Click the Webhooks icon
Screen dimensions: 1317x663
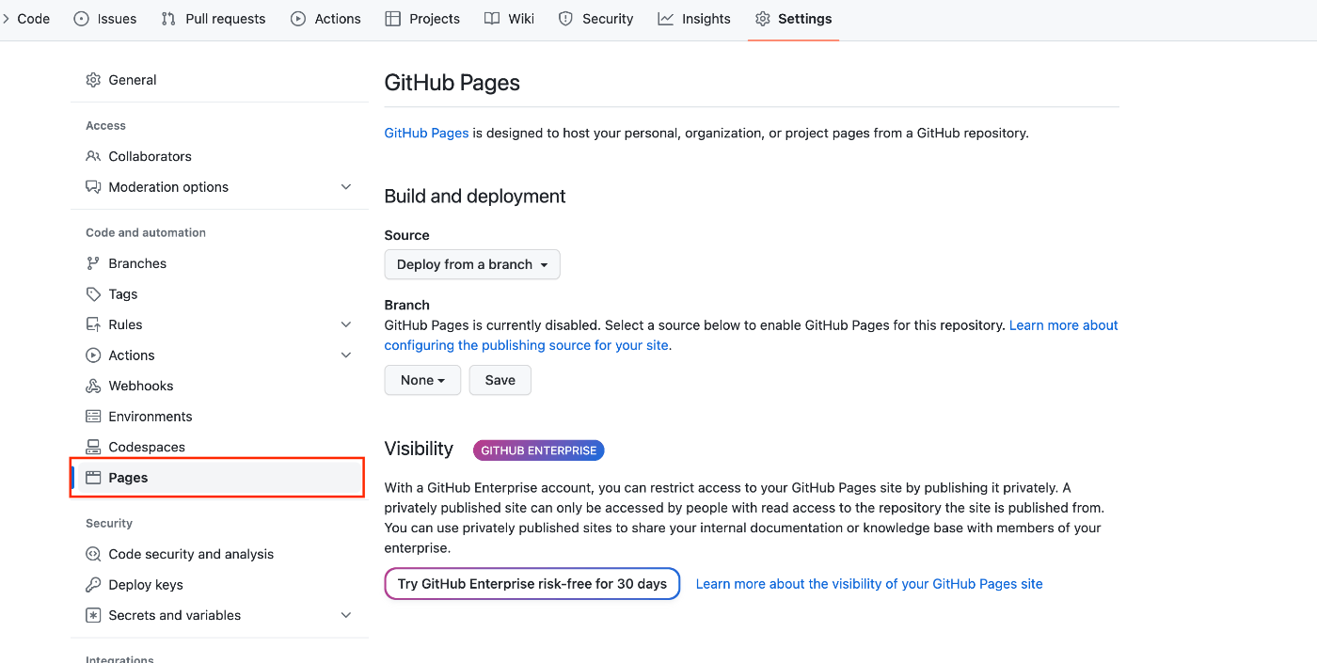coord(93,386)
